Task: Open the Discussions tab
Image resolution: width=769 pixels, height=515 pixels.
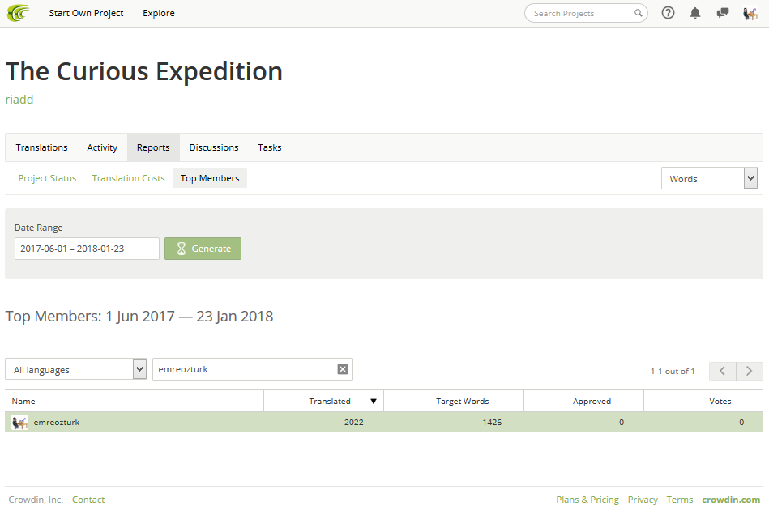Action: point(214,147)
